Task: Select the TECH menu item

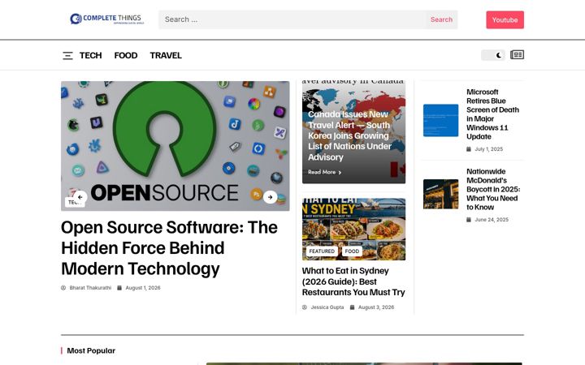Action: tap(91, 55)
